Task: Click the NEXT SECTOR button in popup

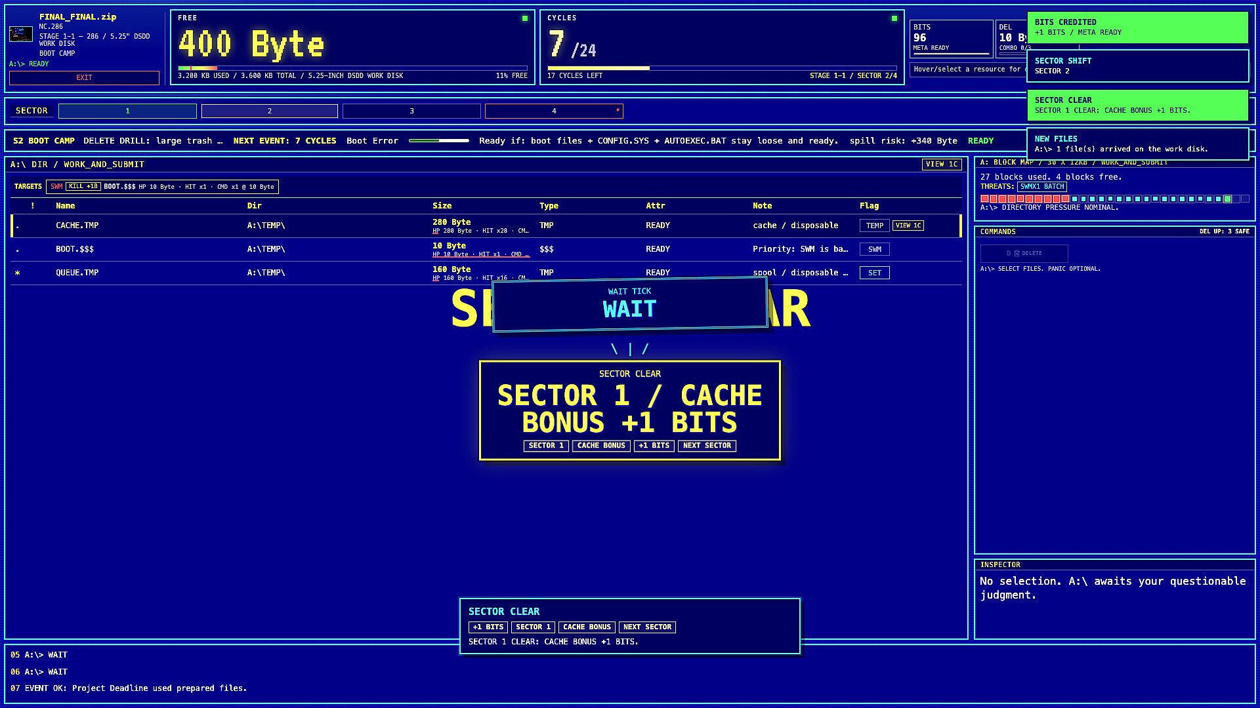Action: tap(707, 446)
